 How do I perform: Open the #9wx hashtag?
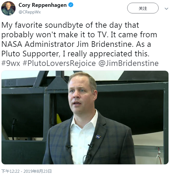tap(11, 63)
